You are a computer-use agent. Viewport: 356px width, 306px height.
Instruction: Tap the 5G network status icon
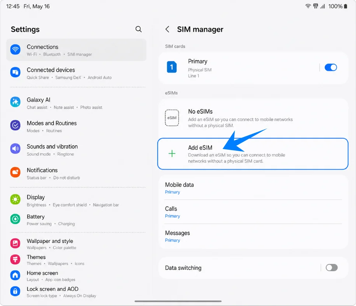pyautogui.click(x=315, y=6)
